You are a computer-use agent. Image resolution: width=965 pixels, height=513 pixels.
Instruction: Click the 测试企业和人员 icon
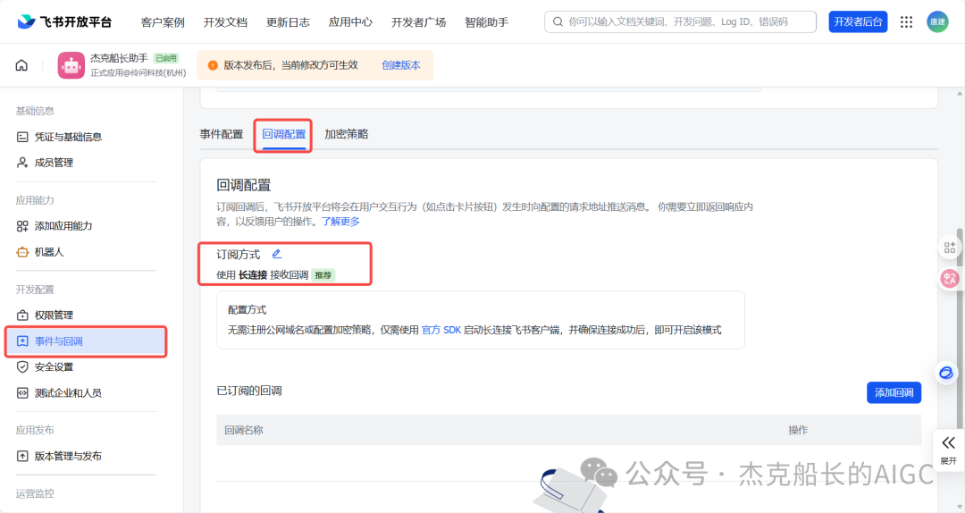(x=22, y=393)
